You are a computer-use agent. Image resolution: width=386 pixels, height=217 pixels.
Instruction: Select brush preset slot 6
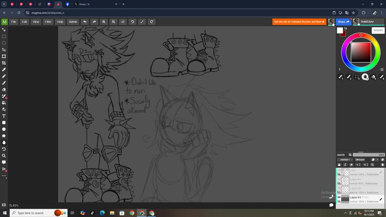coord(382,77)
